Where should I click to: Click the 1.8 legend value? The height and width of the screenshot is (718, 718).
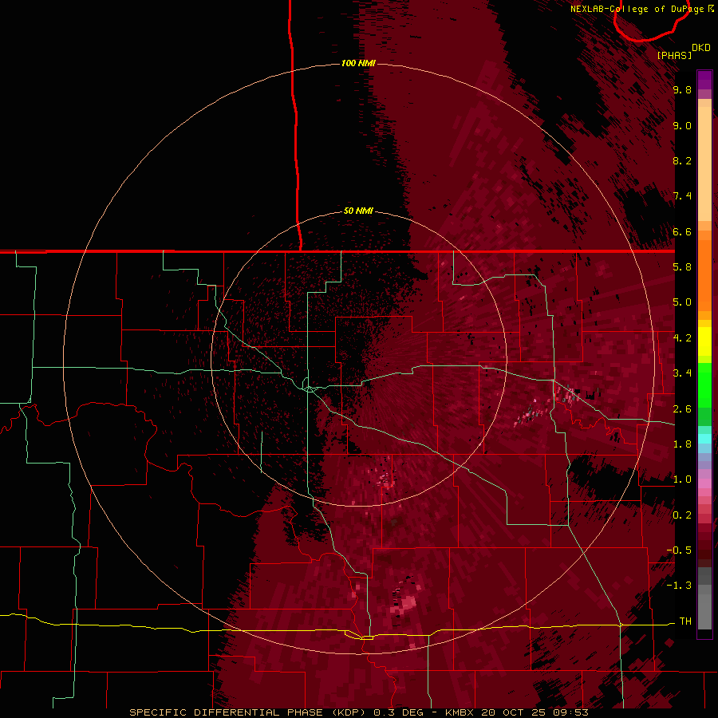pos(682,444)
